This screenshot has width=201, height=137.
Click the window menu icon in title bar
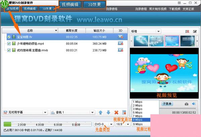[x=179, y=3]
